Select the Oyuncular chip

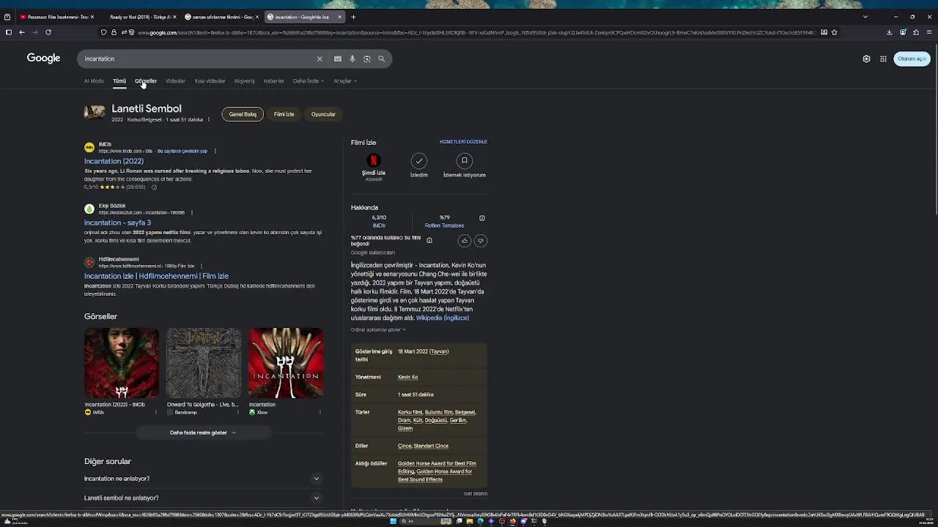point(323,114)
